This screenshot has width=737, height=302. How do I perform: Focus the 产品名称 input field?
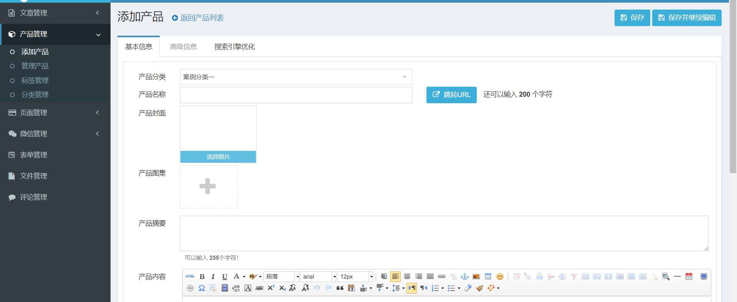point(296,95)
